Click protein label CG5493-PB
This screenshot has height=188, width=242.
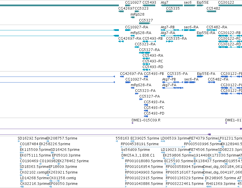point(154,74)
